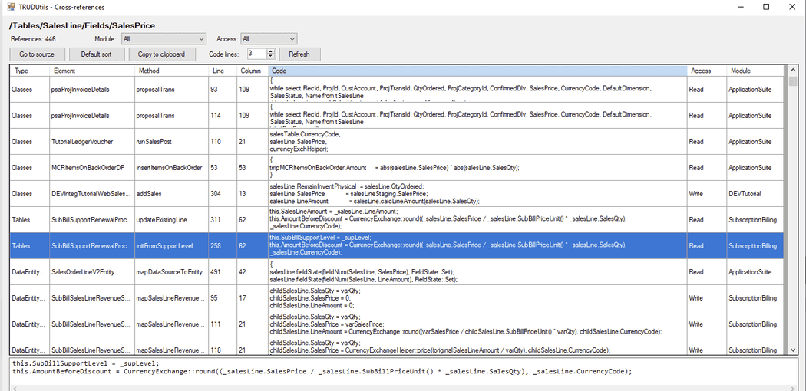Screen dimensions: 806x391
Task: Click the code cell of runSalesPost row
Action: (477, 142)
